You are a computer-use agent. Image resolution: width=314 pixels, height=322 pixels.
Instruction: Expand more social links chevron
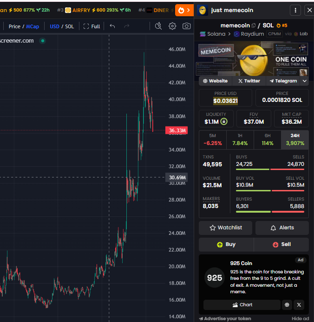pyautogui.click(x=305, y=81)
